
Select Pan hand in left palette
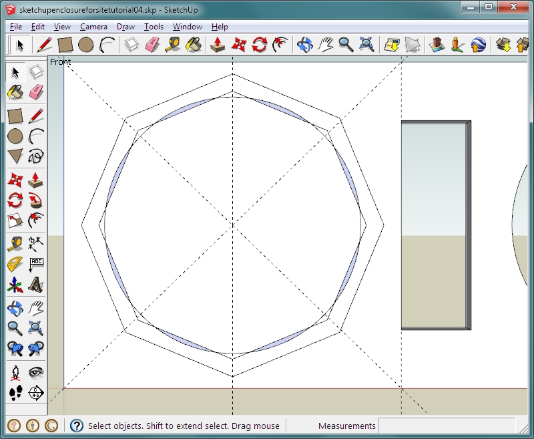click(x=36, y=309)
